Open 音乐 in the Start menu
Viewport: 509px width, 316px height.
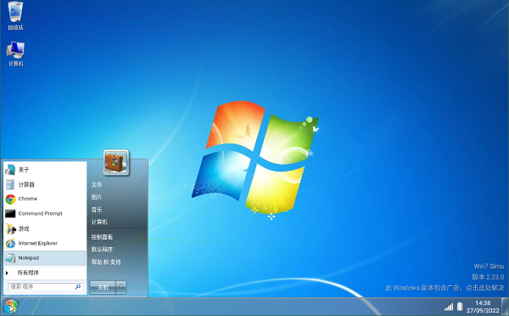click(97, 210)
